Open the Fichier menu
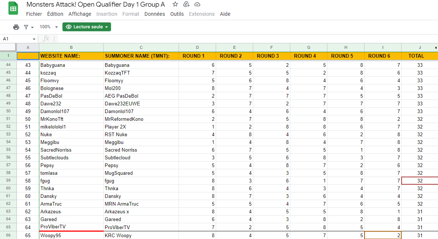This screenshot has width=438, height=239. [34, 14]
